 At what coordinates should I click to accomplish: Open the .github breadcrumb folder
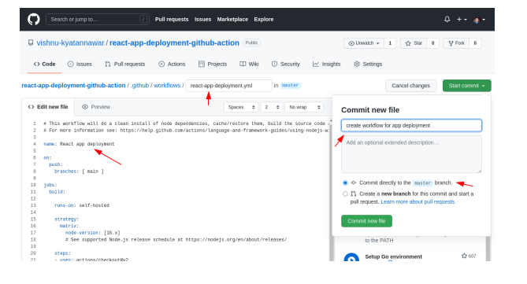139,86
